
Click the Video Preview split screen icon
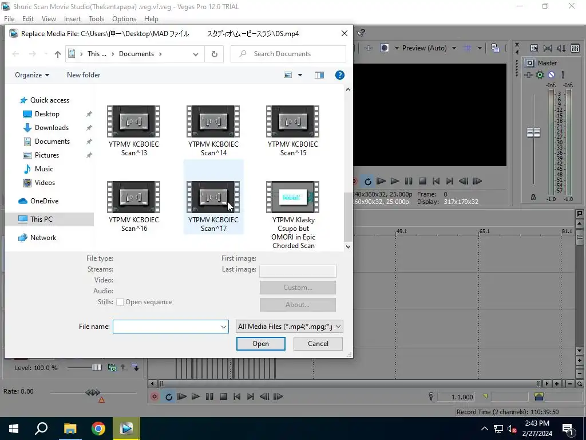tap(385, 48)
